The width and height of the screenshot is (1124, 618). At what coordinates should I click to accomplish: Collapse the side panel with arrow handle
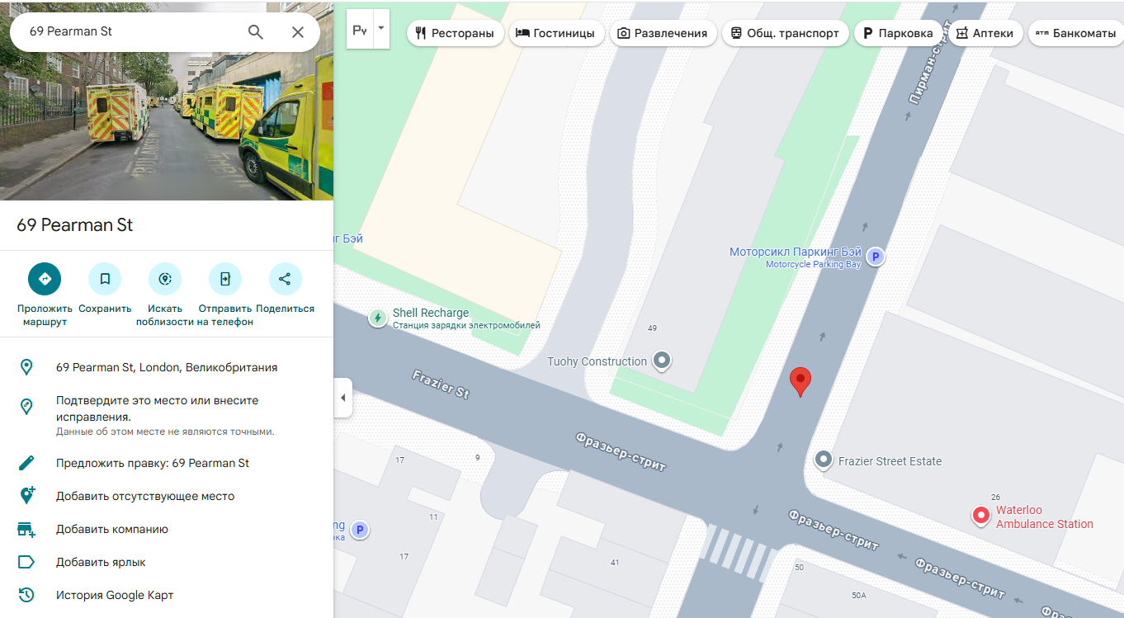pos(343,398)
